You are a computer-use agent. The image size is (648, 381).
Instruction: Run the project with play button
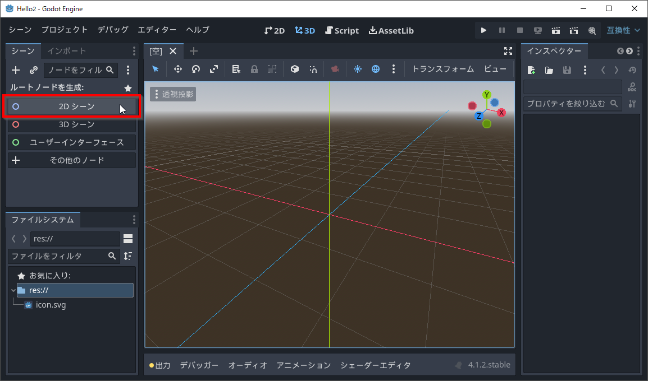[483, 30]
